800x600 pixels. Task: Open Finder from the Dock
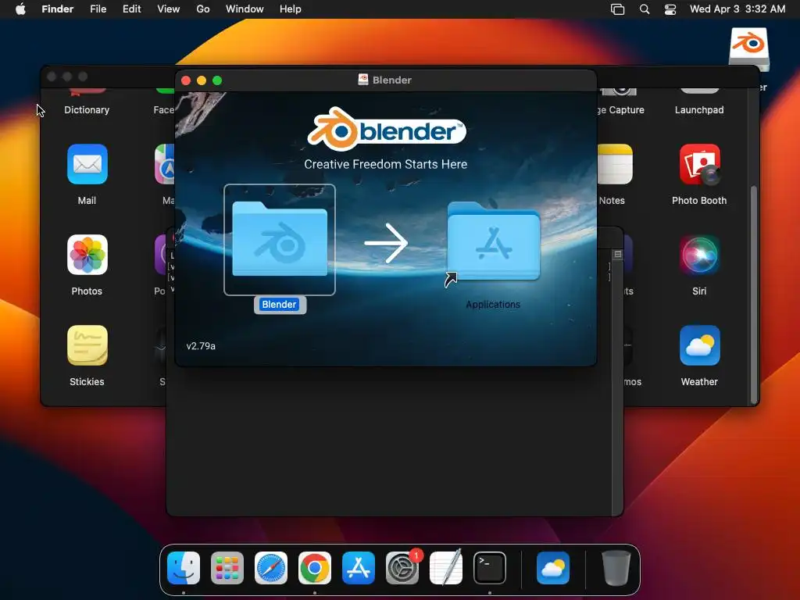tap(184, 568)
